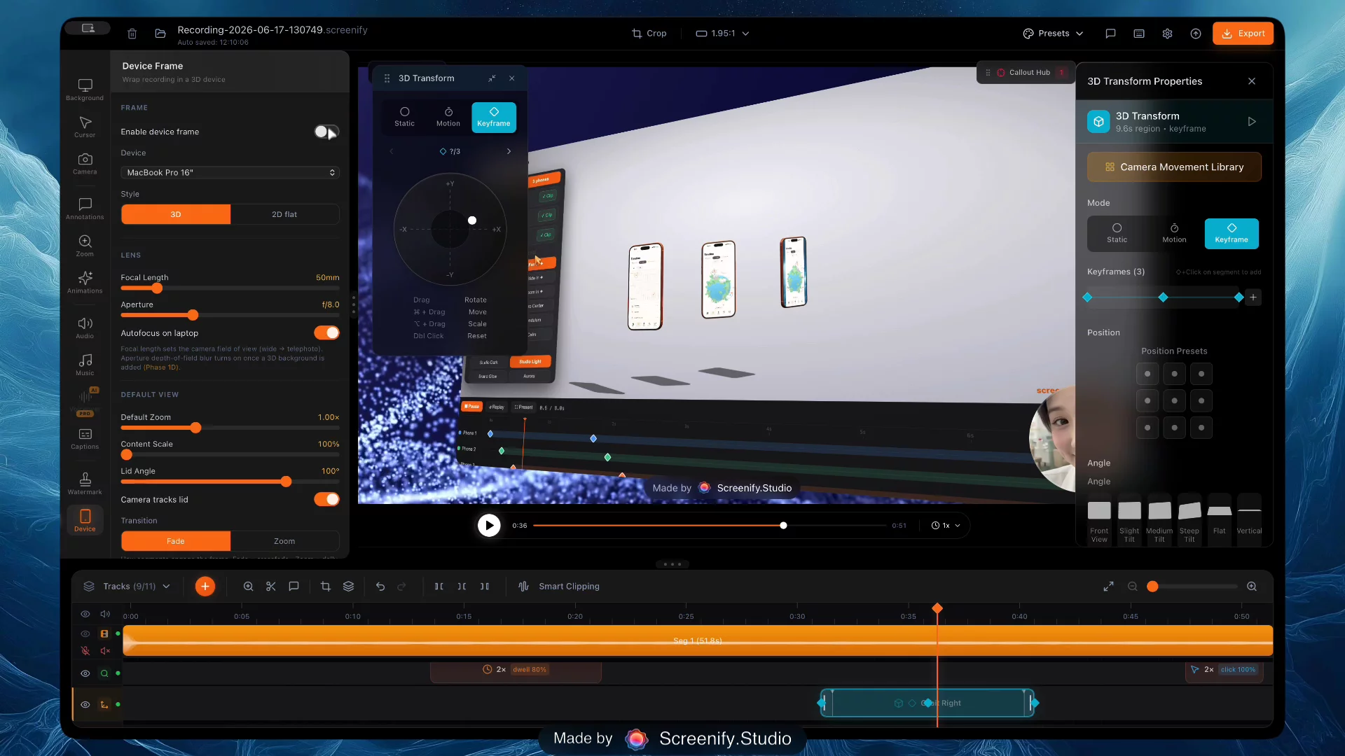The width and height of the screenshot is (1345, 756).
Task: Select Zoom transition tab
Action: pyautogui.click(x=284, y=541)
